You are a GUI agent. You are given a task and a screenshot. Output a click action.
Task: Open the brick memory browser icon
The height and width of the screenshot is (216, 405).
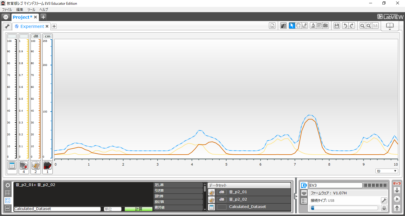pos(384,208)
